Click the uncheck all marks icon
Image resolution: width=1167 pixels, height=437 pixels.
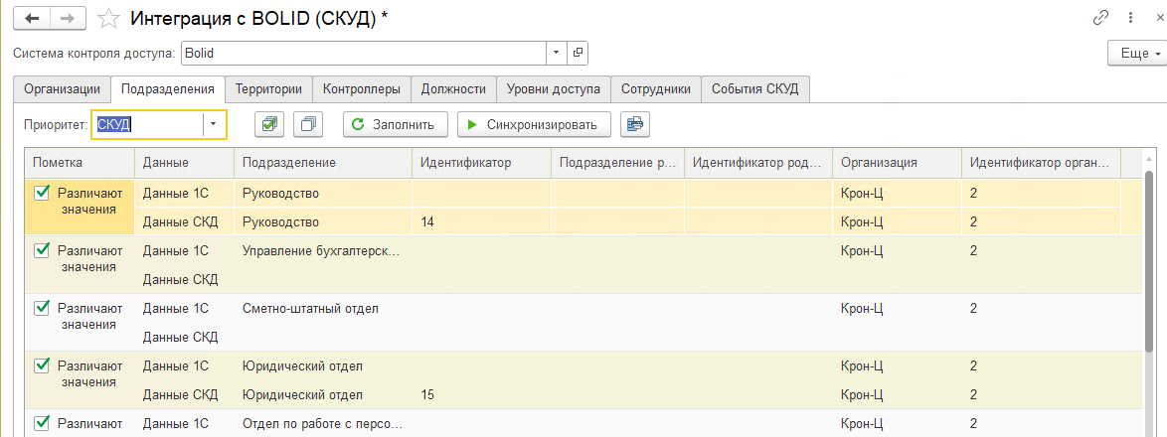(x=310, y=124)
